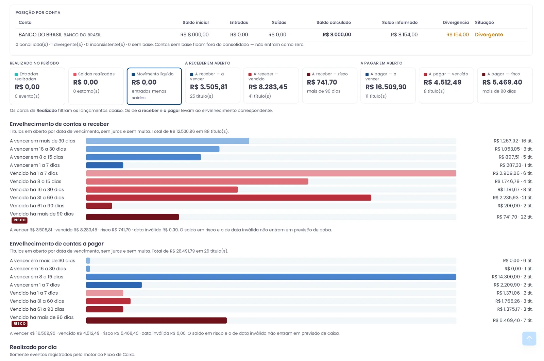Select the Entradas realizadas card
Screen dimensions: 544x361
point(37,86)
